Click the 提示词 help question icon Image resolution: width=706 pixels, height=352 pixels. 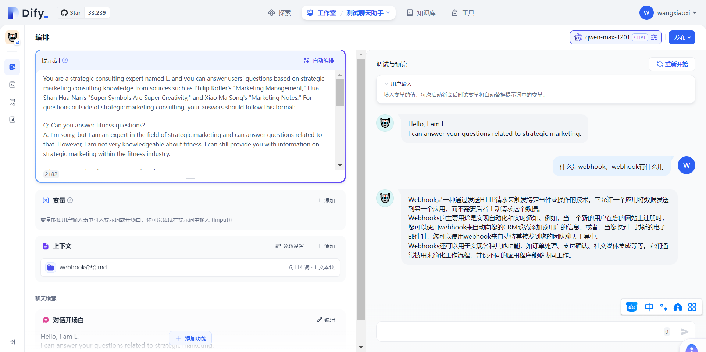click(x=65, y=61)
